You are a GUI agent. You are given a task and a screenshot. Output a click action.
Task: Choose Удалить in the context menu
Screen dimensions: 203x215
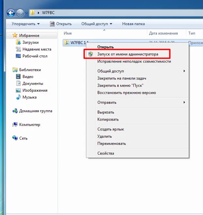click(105, 136)
